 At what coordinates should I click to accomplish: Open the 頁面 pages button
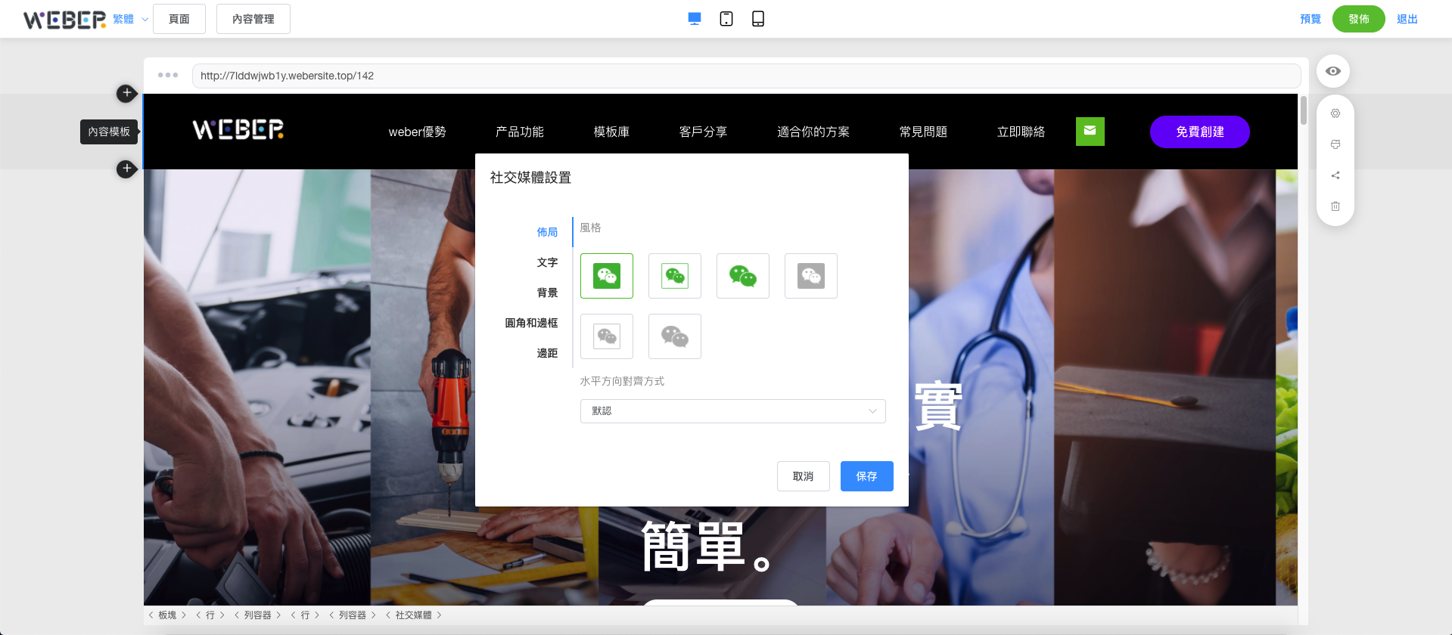pyautogui.click(x=179, y=19)
